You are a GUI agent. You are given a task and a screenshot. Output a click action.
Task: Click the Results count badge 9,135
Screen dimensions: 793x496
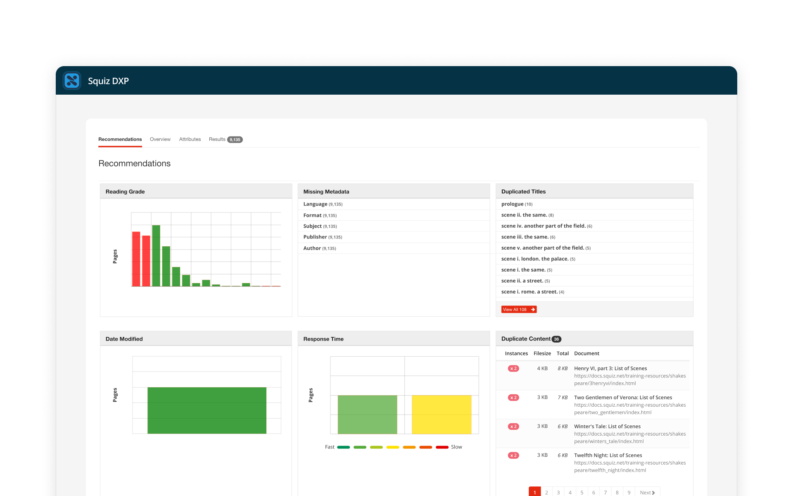(235, 140)
